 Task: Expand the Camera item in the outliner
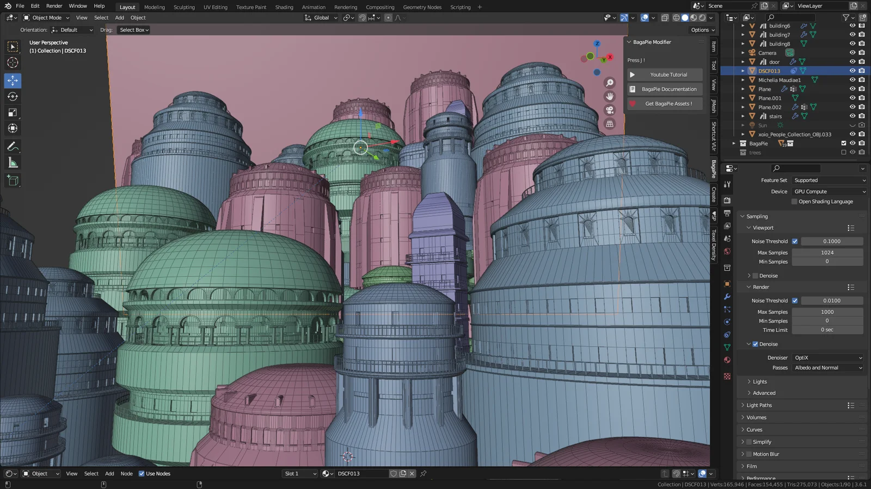click(x=743, y=53)
